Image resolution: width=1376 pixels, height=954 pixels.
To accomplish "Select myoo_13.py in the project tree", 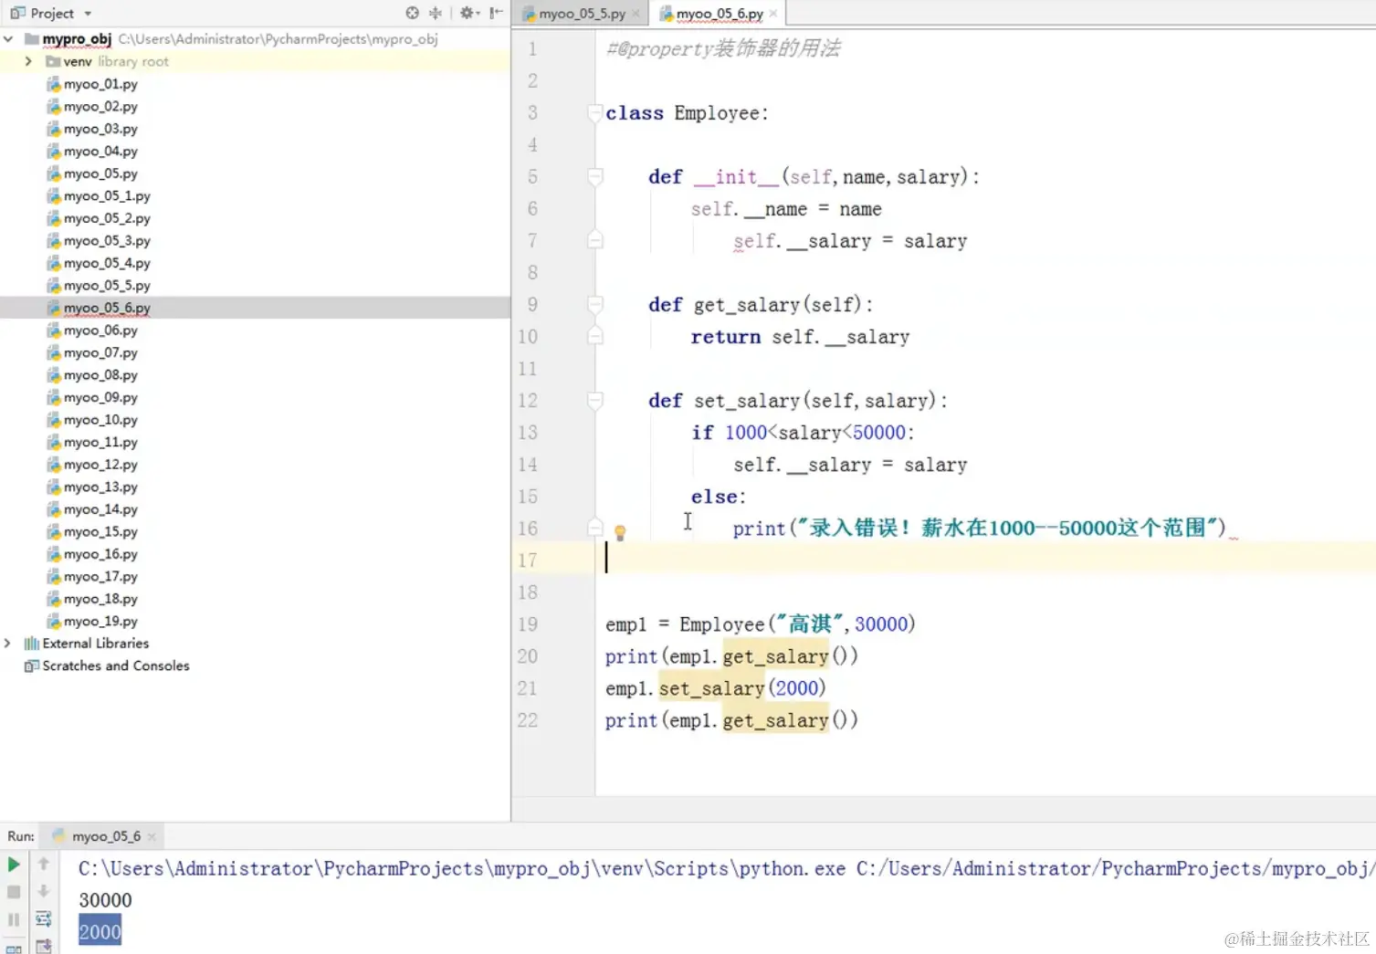I will click(x=100, y=487).
